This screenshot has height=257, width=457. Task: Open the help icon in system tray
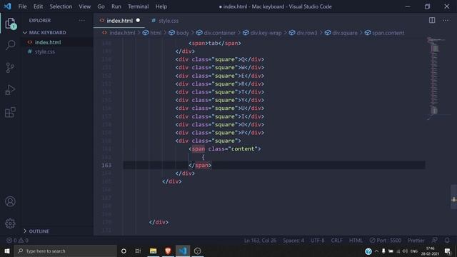pyautogui.click(x=368, y=251)
